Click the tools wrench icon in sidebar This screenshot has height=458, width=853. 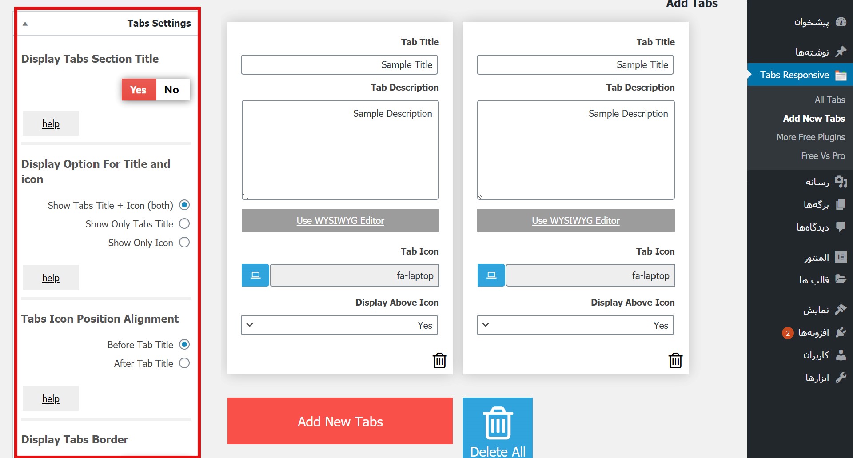coord(841,378)
